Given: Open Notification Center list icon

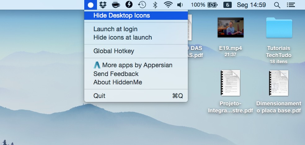Looking at the screenshot, I should point(291,5).
